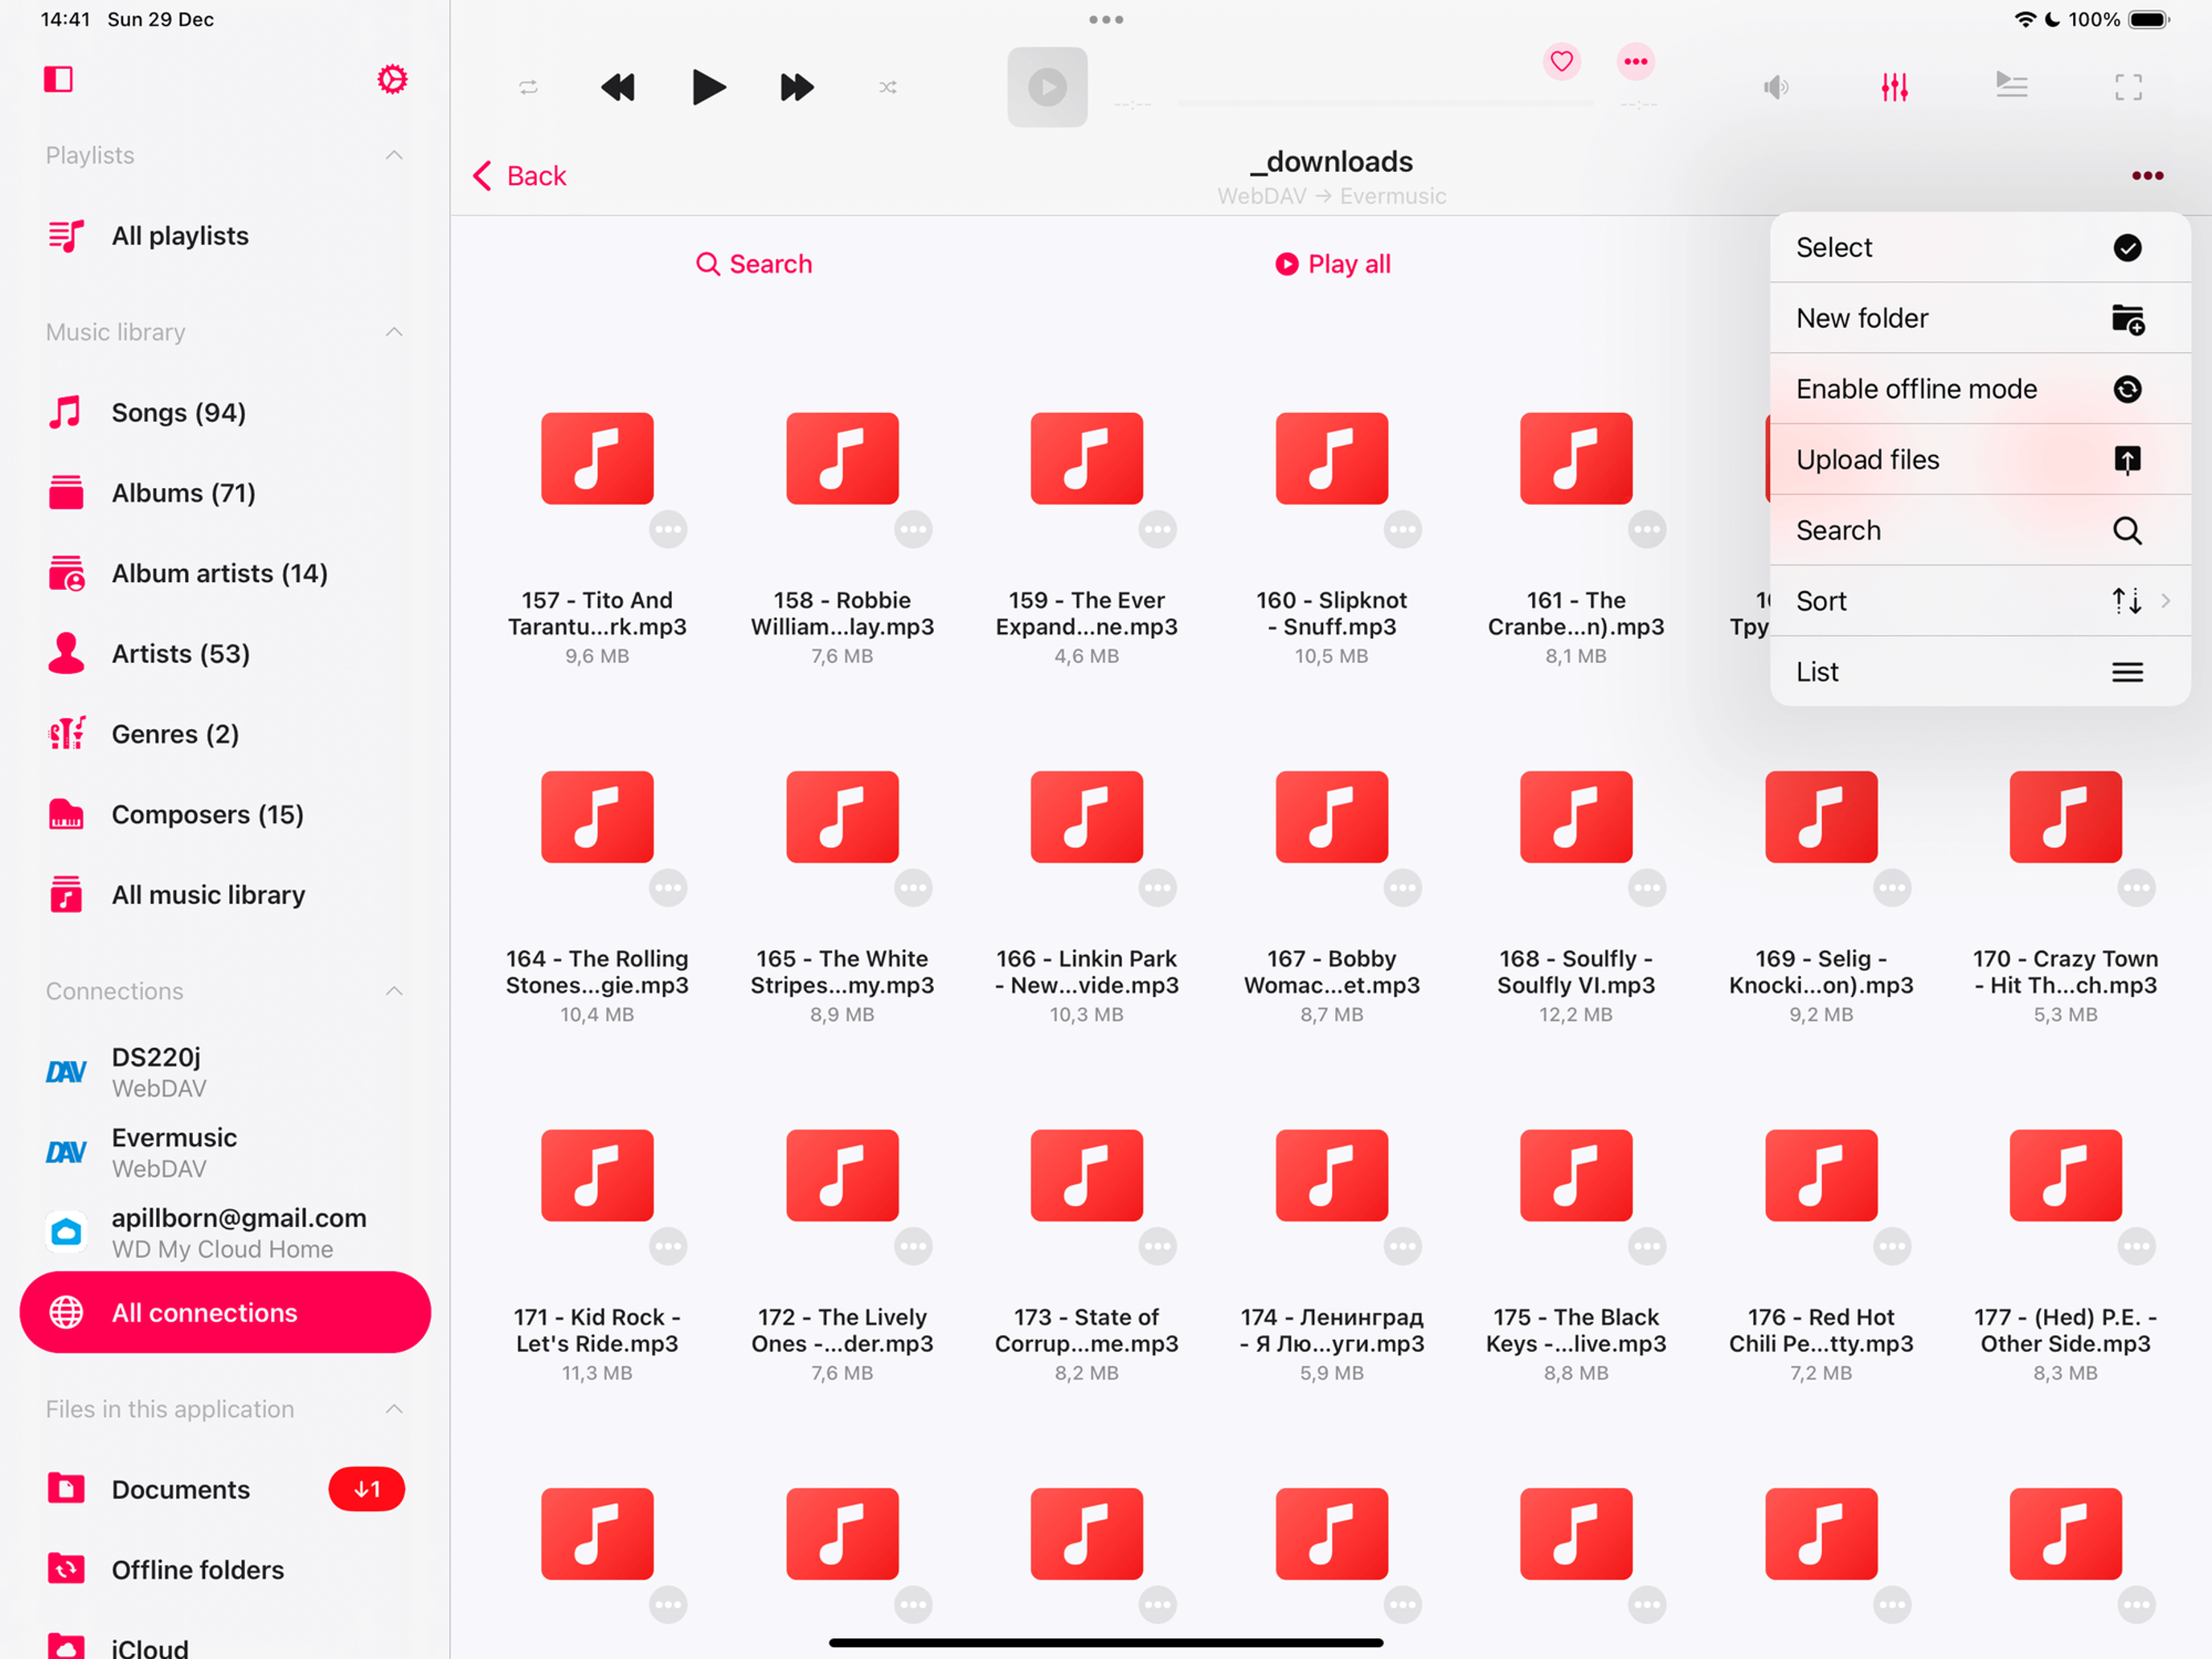The width and height of the screenshot is (2212, 1659).
Task: Skip to next track
Action: click(796, 87)
